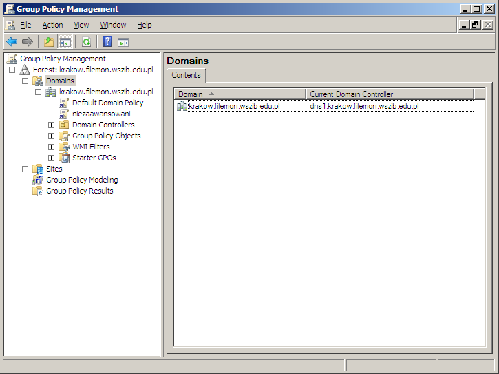Screen dimensions: 499x374
Task: Select Starter GPOs label in tree
Action: point(94,158)
